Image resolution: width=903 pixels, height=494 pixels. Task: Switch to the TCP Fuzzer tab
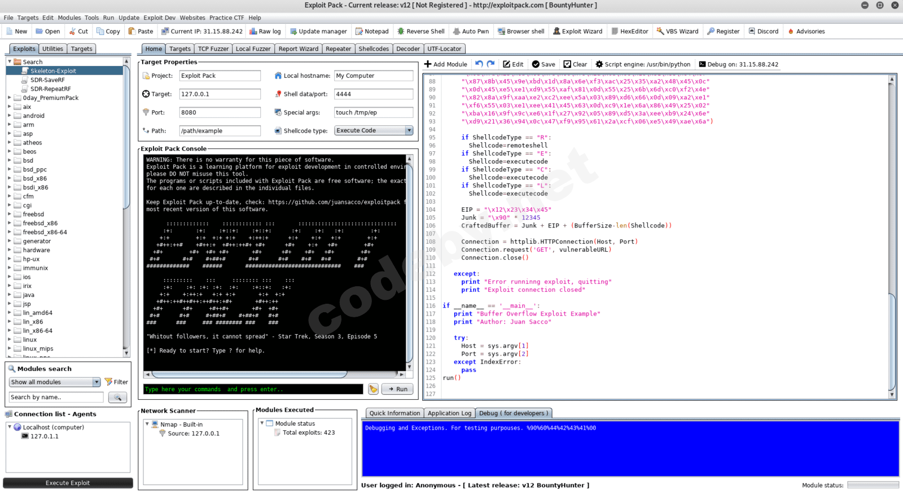[x=213, y=49]
